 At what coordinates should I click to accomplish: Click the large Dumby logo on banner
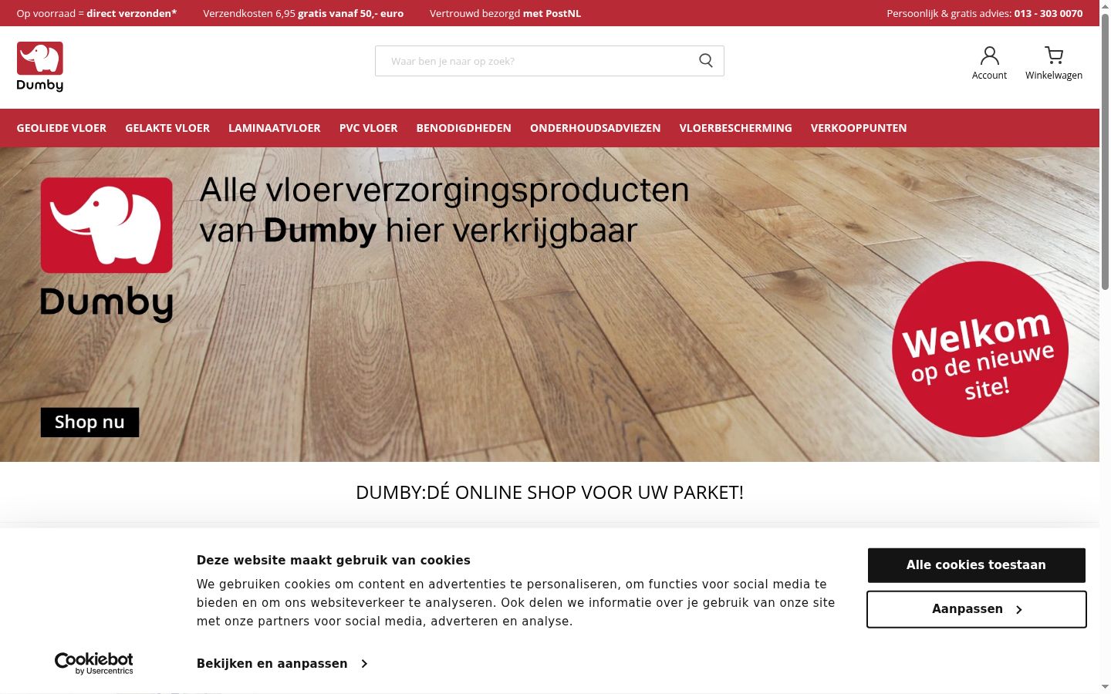coord(106,250)
